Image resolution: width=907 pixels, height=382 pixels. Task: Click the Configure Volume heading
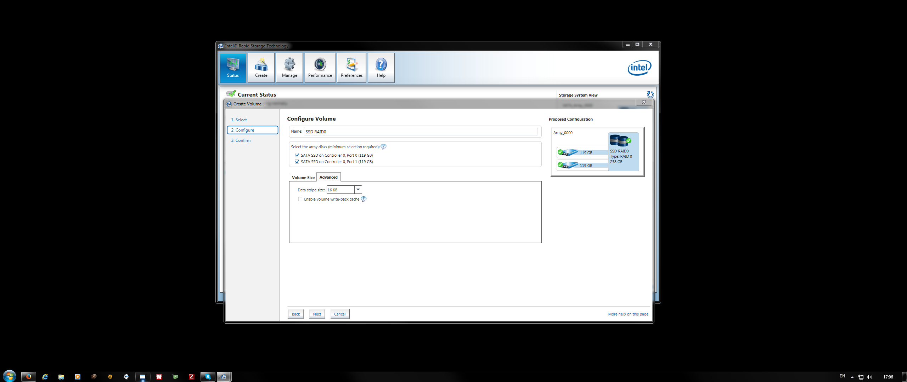pyautogui.click(x=311, y=119)
